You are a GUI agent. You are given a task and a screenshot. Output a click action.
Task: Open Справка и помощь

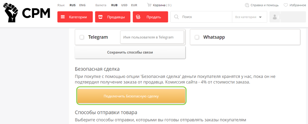[265, 5]
